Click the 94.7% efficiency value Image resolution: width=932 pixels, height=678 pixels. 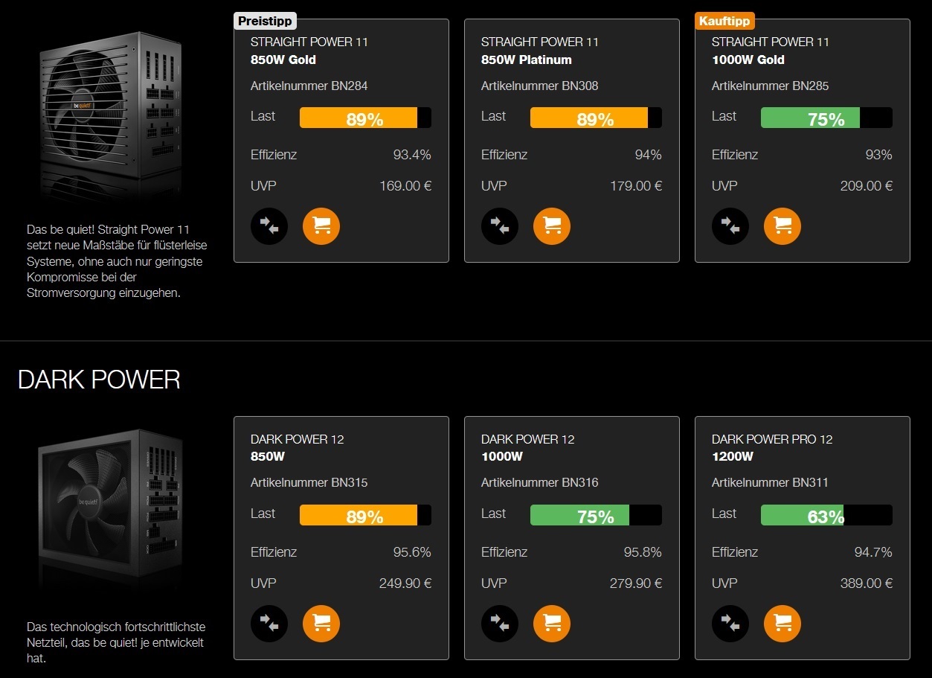coord(873,552)
